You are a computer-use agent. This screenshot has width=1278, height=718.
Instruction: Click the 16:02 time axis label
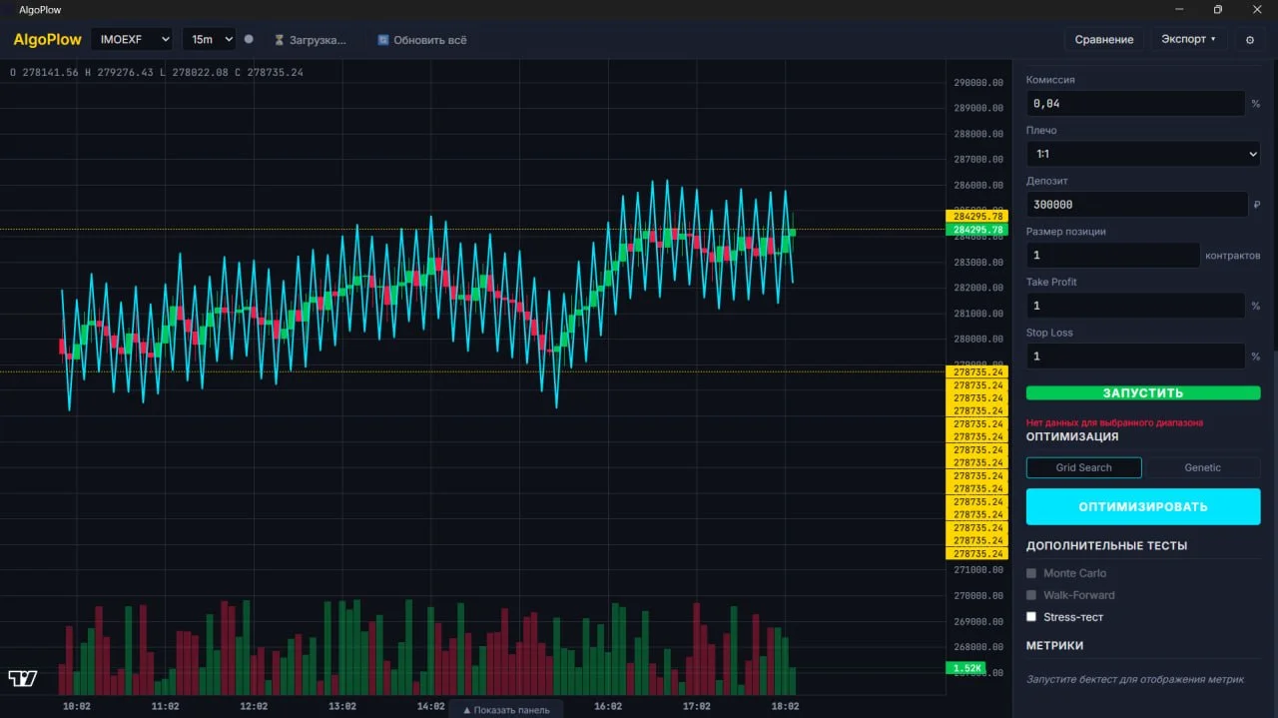[608, 706]
